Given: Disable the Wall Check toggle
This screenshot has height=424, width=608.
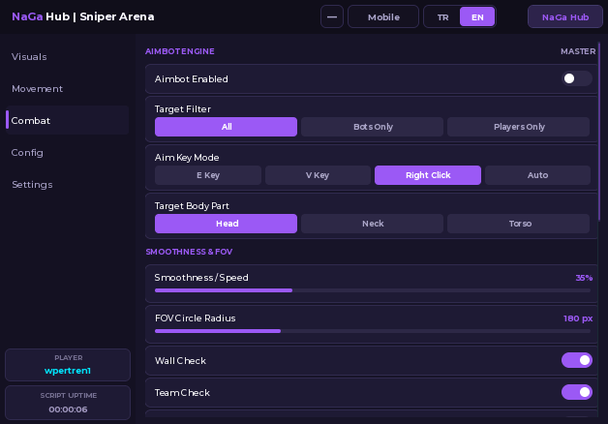Looking at the screenshot, I should pos(577,360).
